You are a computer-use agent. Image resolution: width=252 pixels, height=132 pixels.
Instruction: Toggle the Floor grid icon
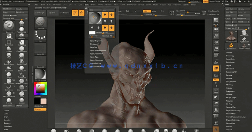(216, 61)
